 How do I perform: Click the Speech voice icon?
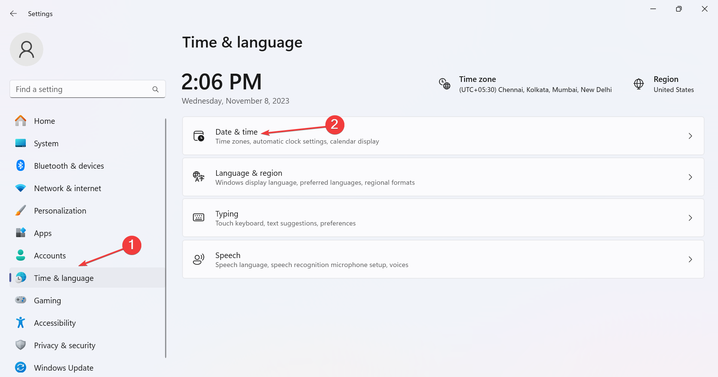click(199, 259)
